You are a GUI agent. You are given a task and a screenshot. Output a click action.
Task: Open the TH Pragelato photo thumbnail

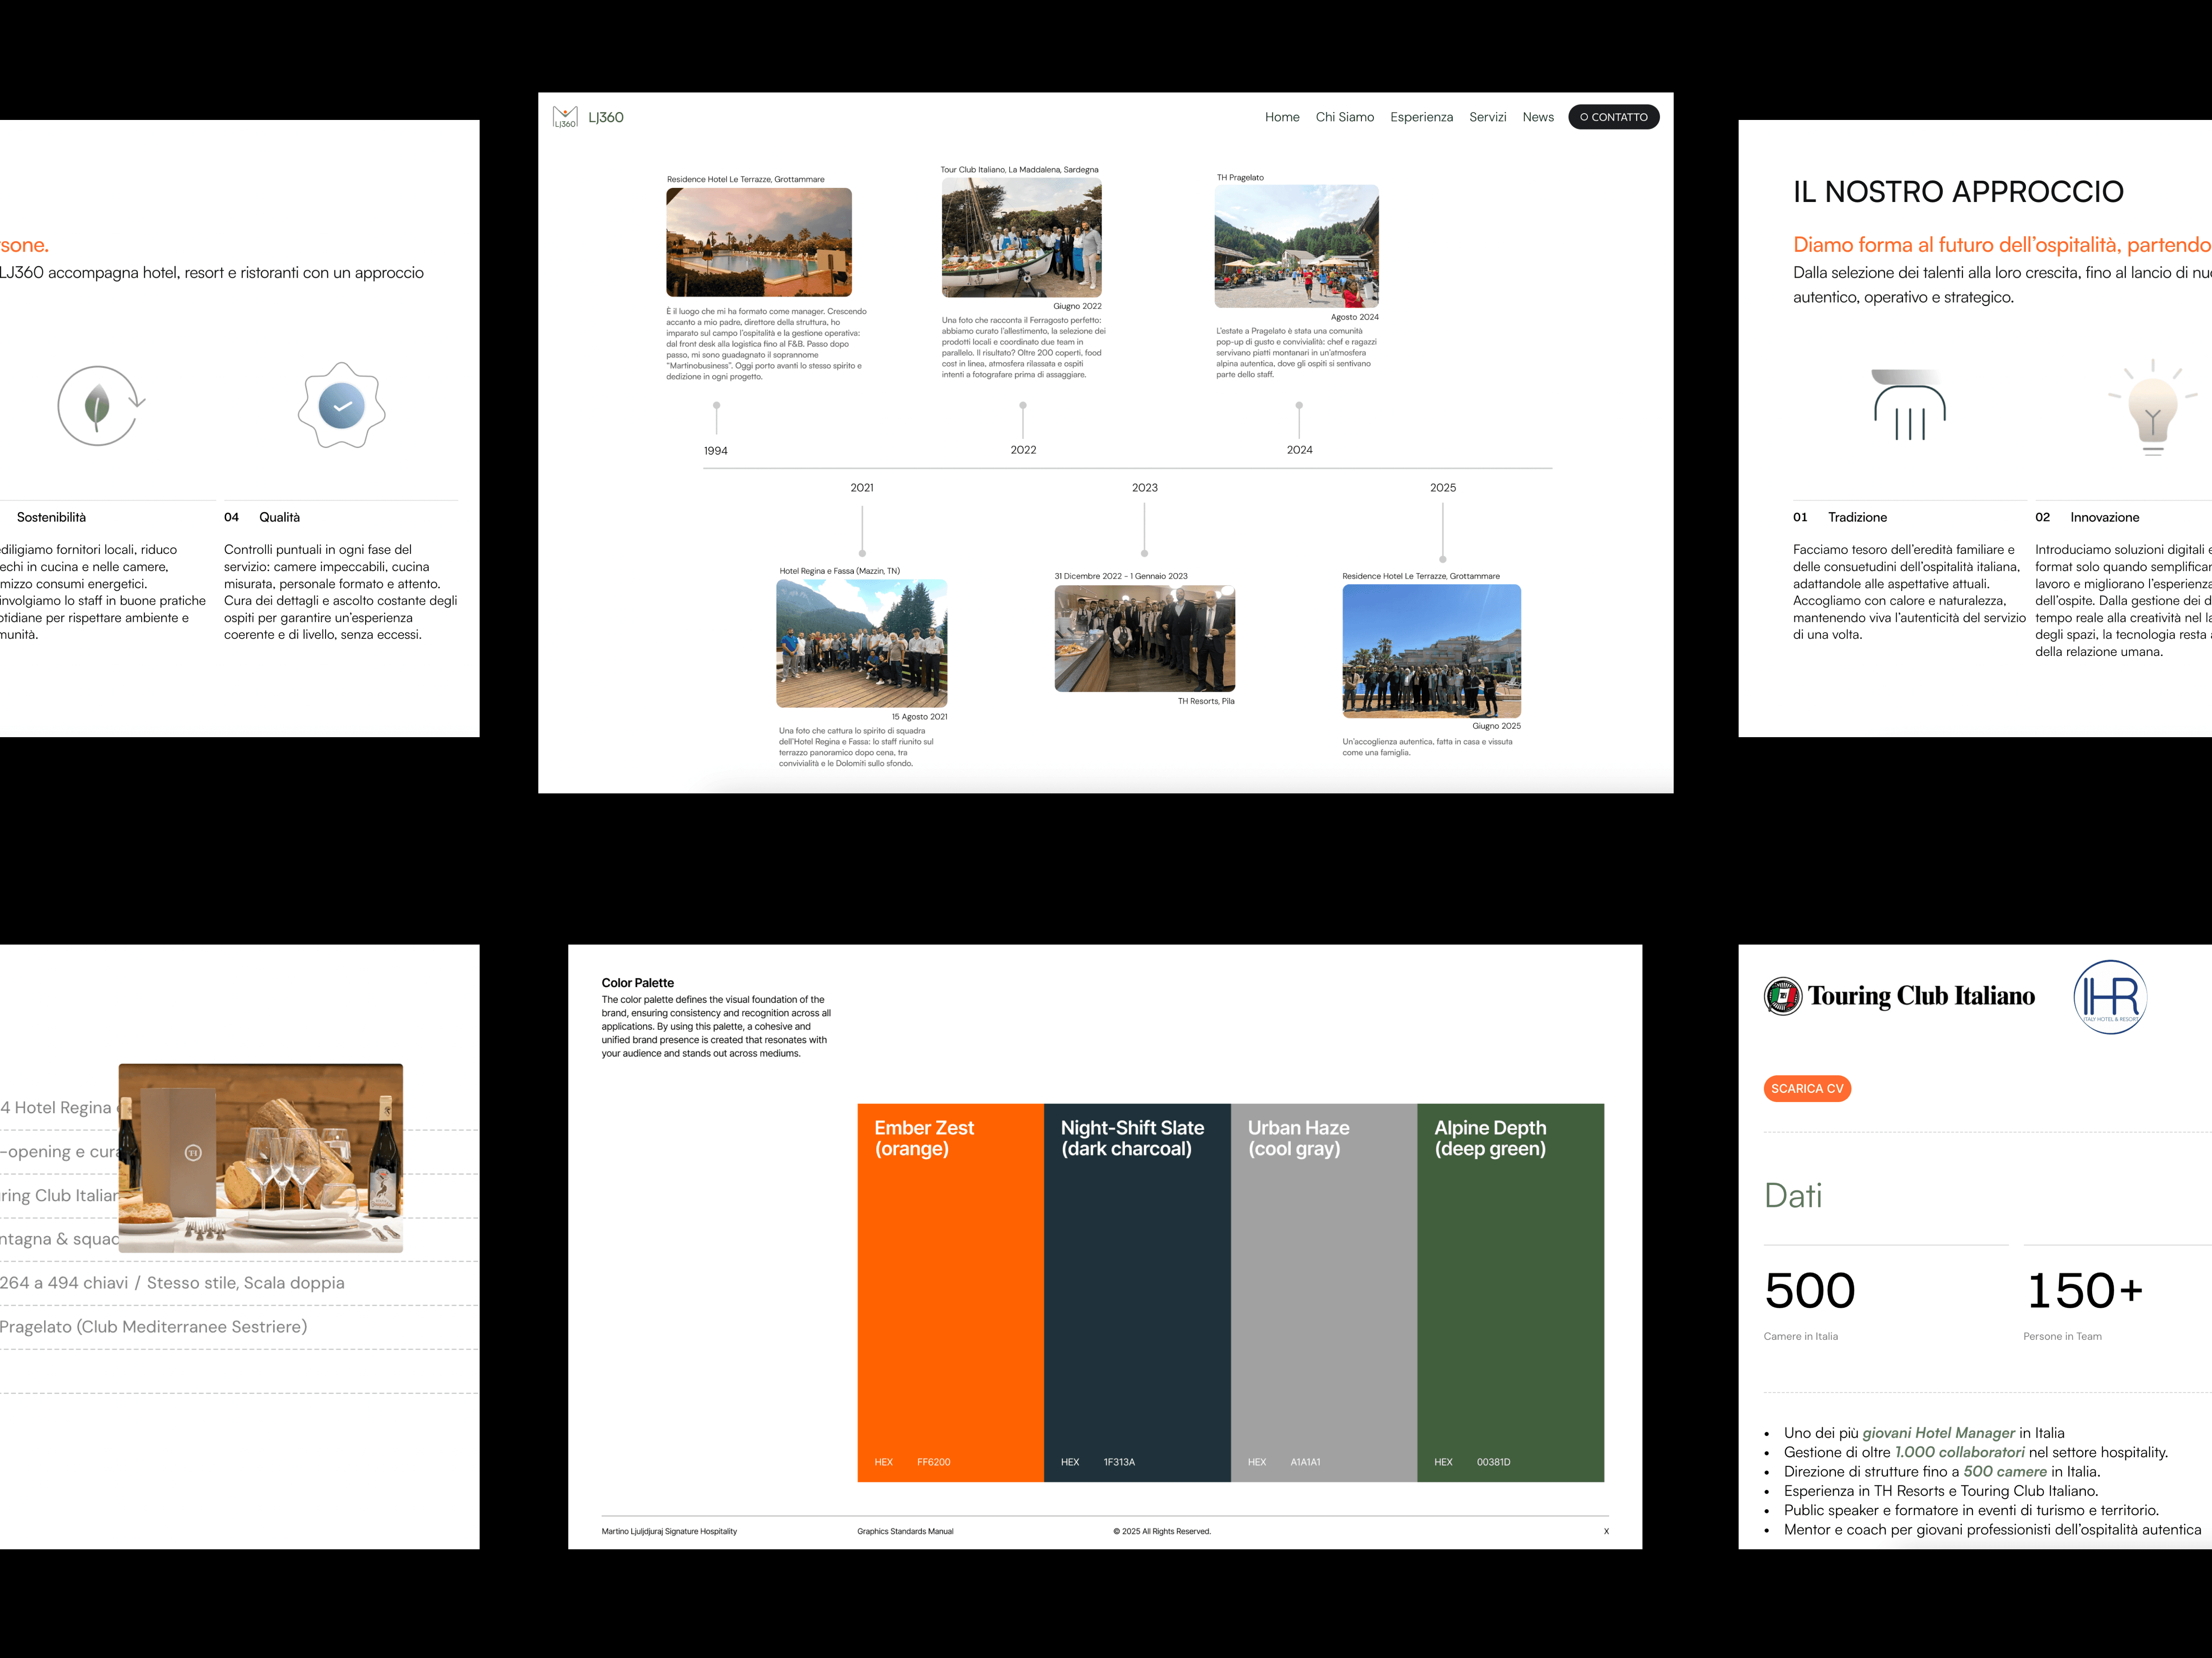(x=1296, y=245)
